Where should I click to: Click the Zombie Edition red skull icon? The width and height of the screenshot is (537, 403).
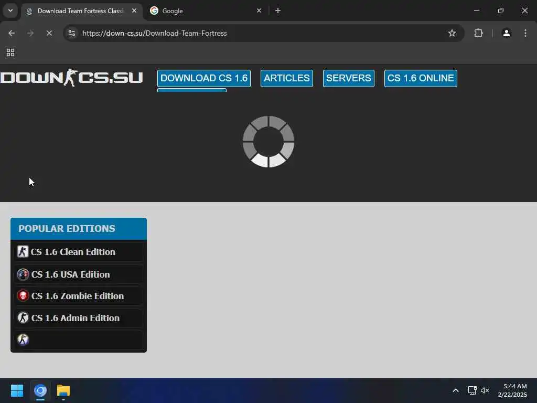click(23, 296)
